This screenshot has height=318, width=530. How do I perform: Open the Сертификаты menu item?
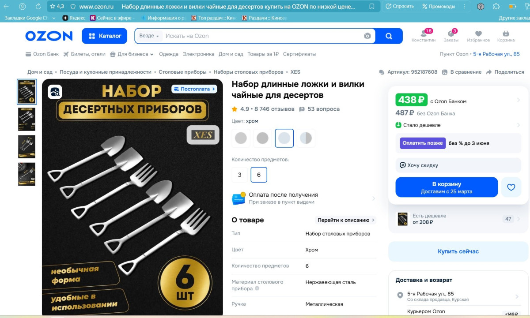click(299, 54)
